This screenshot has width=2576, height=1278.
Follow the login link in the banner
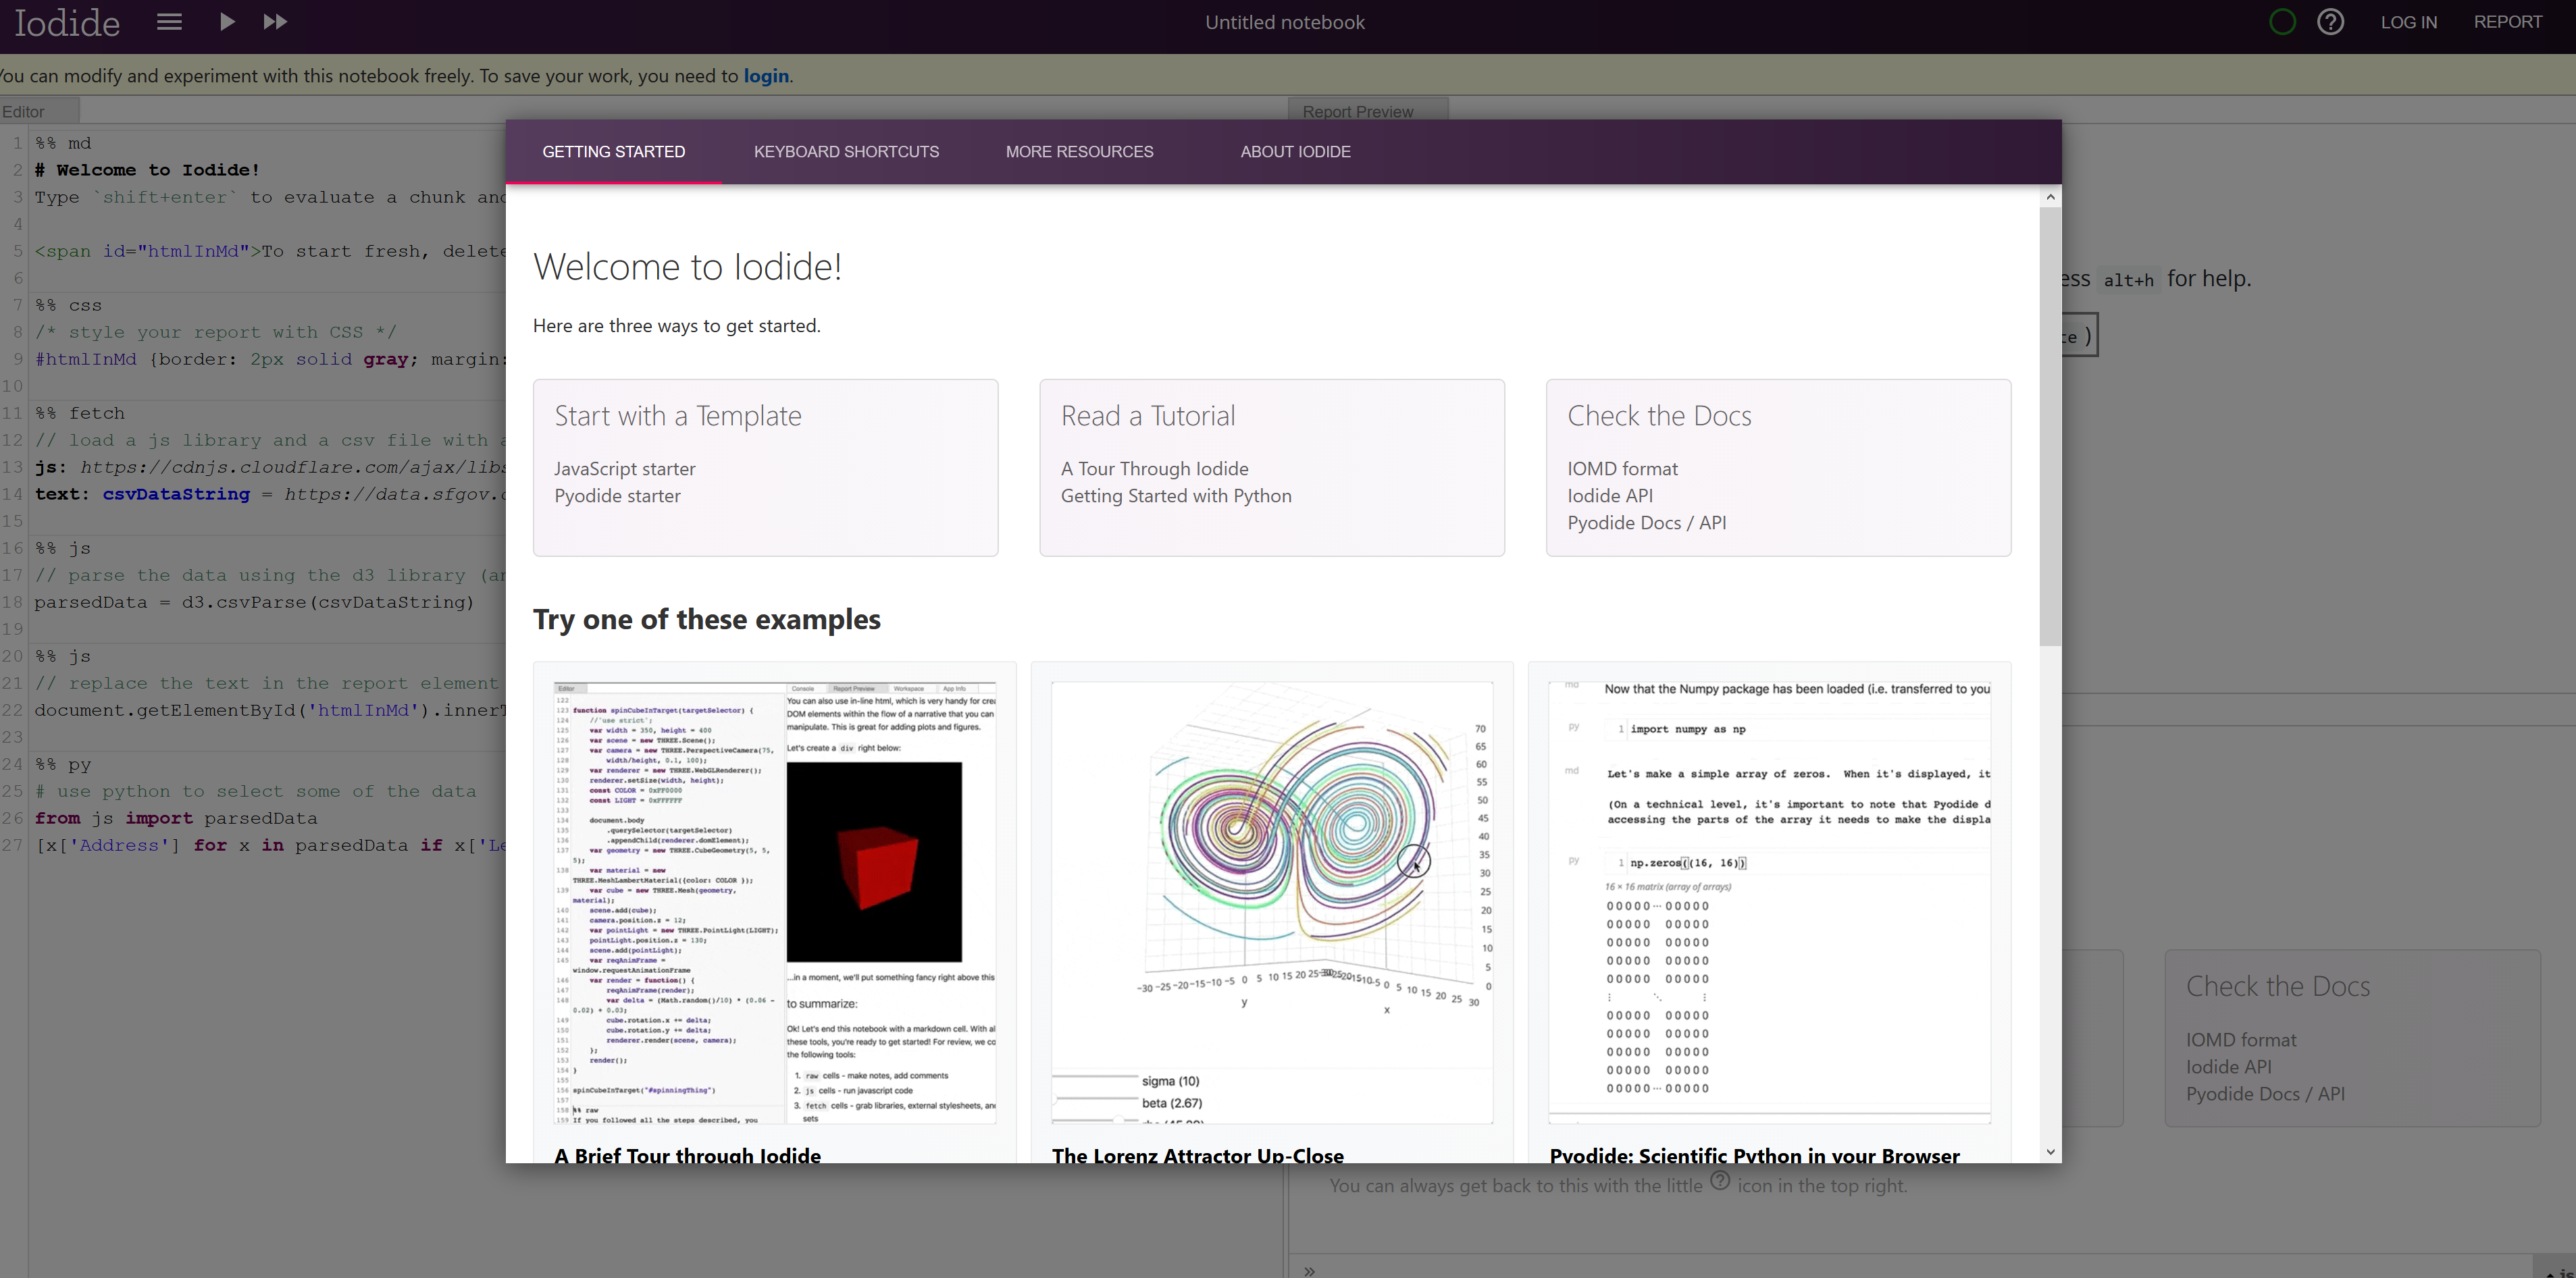click(766, 76)
